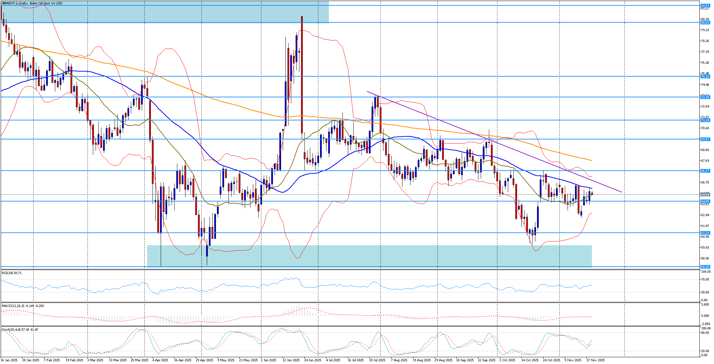The width and height of the screenshot is (714, 364).
Task: Select the 73.35 resistance level label
Action: click(705, 97)
